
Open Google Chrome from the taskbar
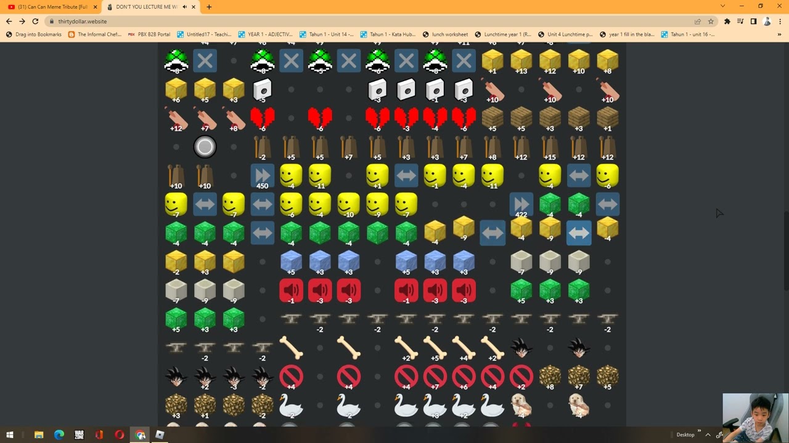(140, 435)
